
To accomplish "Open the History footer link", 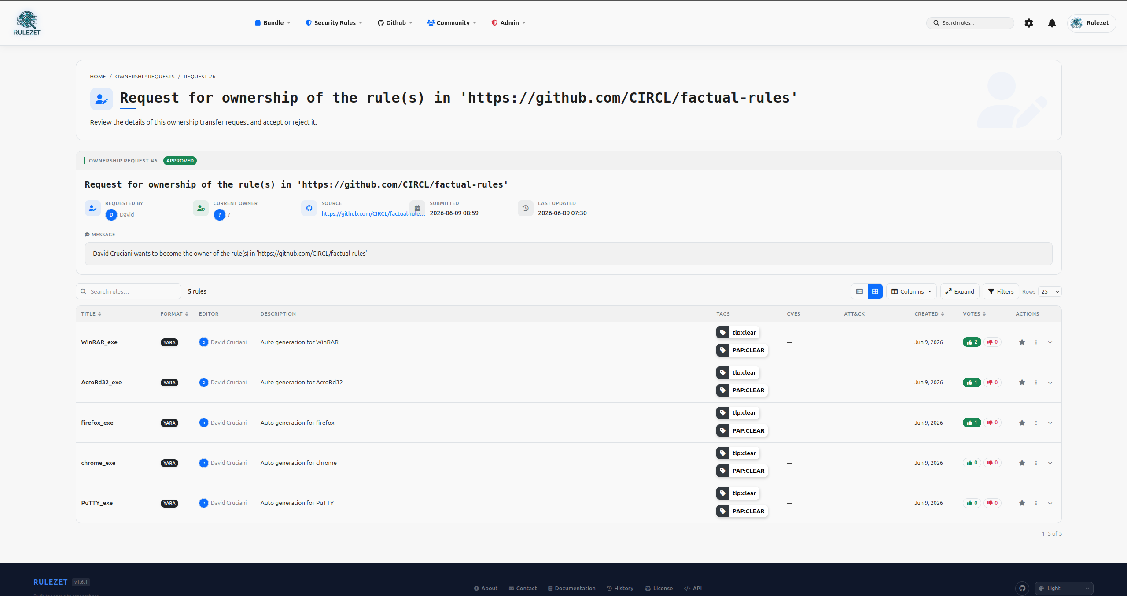I will (620, 588).
